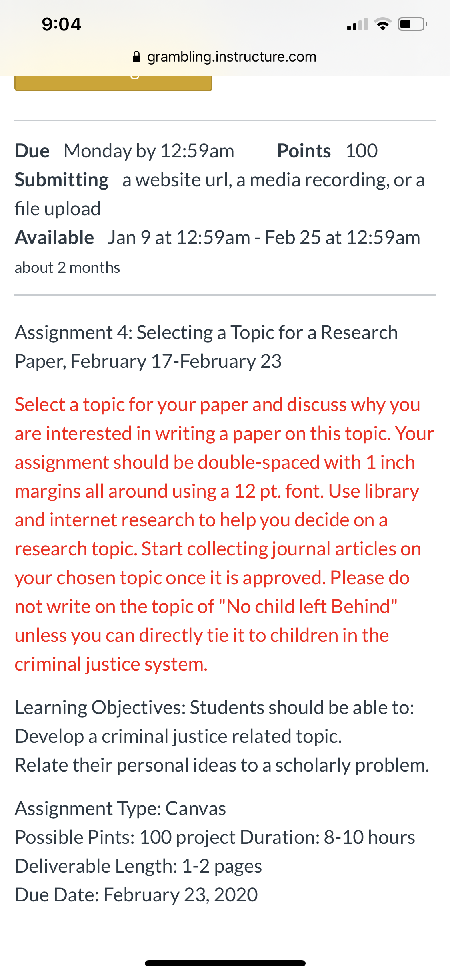Tap the Submitting types description
450x976 pixels.
[x=220, y=194]
